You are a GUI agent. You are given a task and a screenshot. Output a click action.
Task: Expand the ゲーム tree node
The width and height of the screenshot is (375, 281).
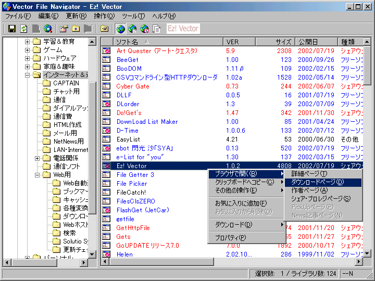pos(27,50)
